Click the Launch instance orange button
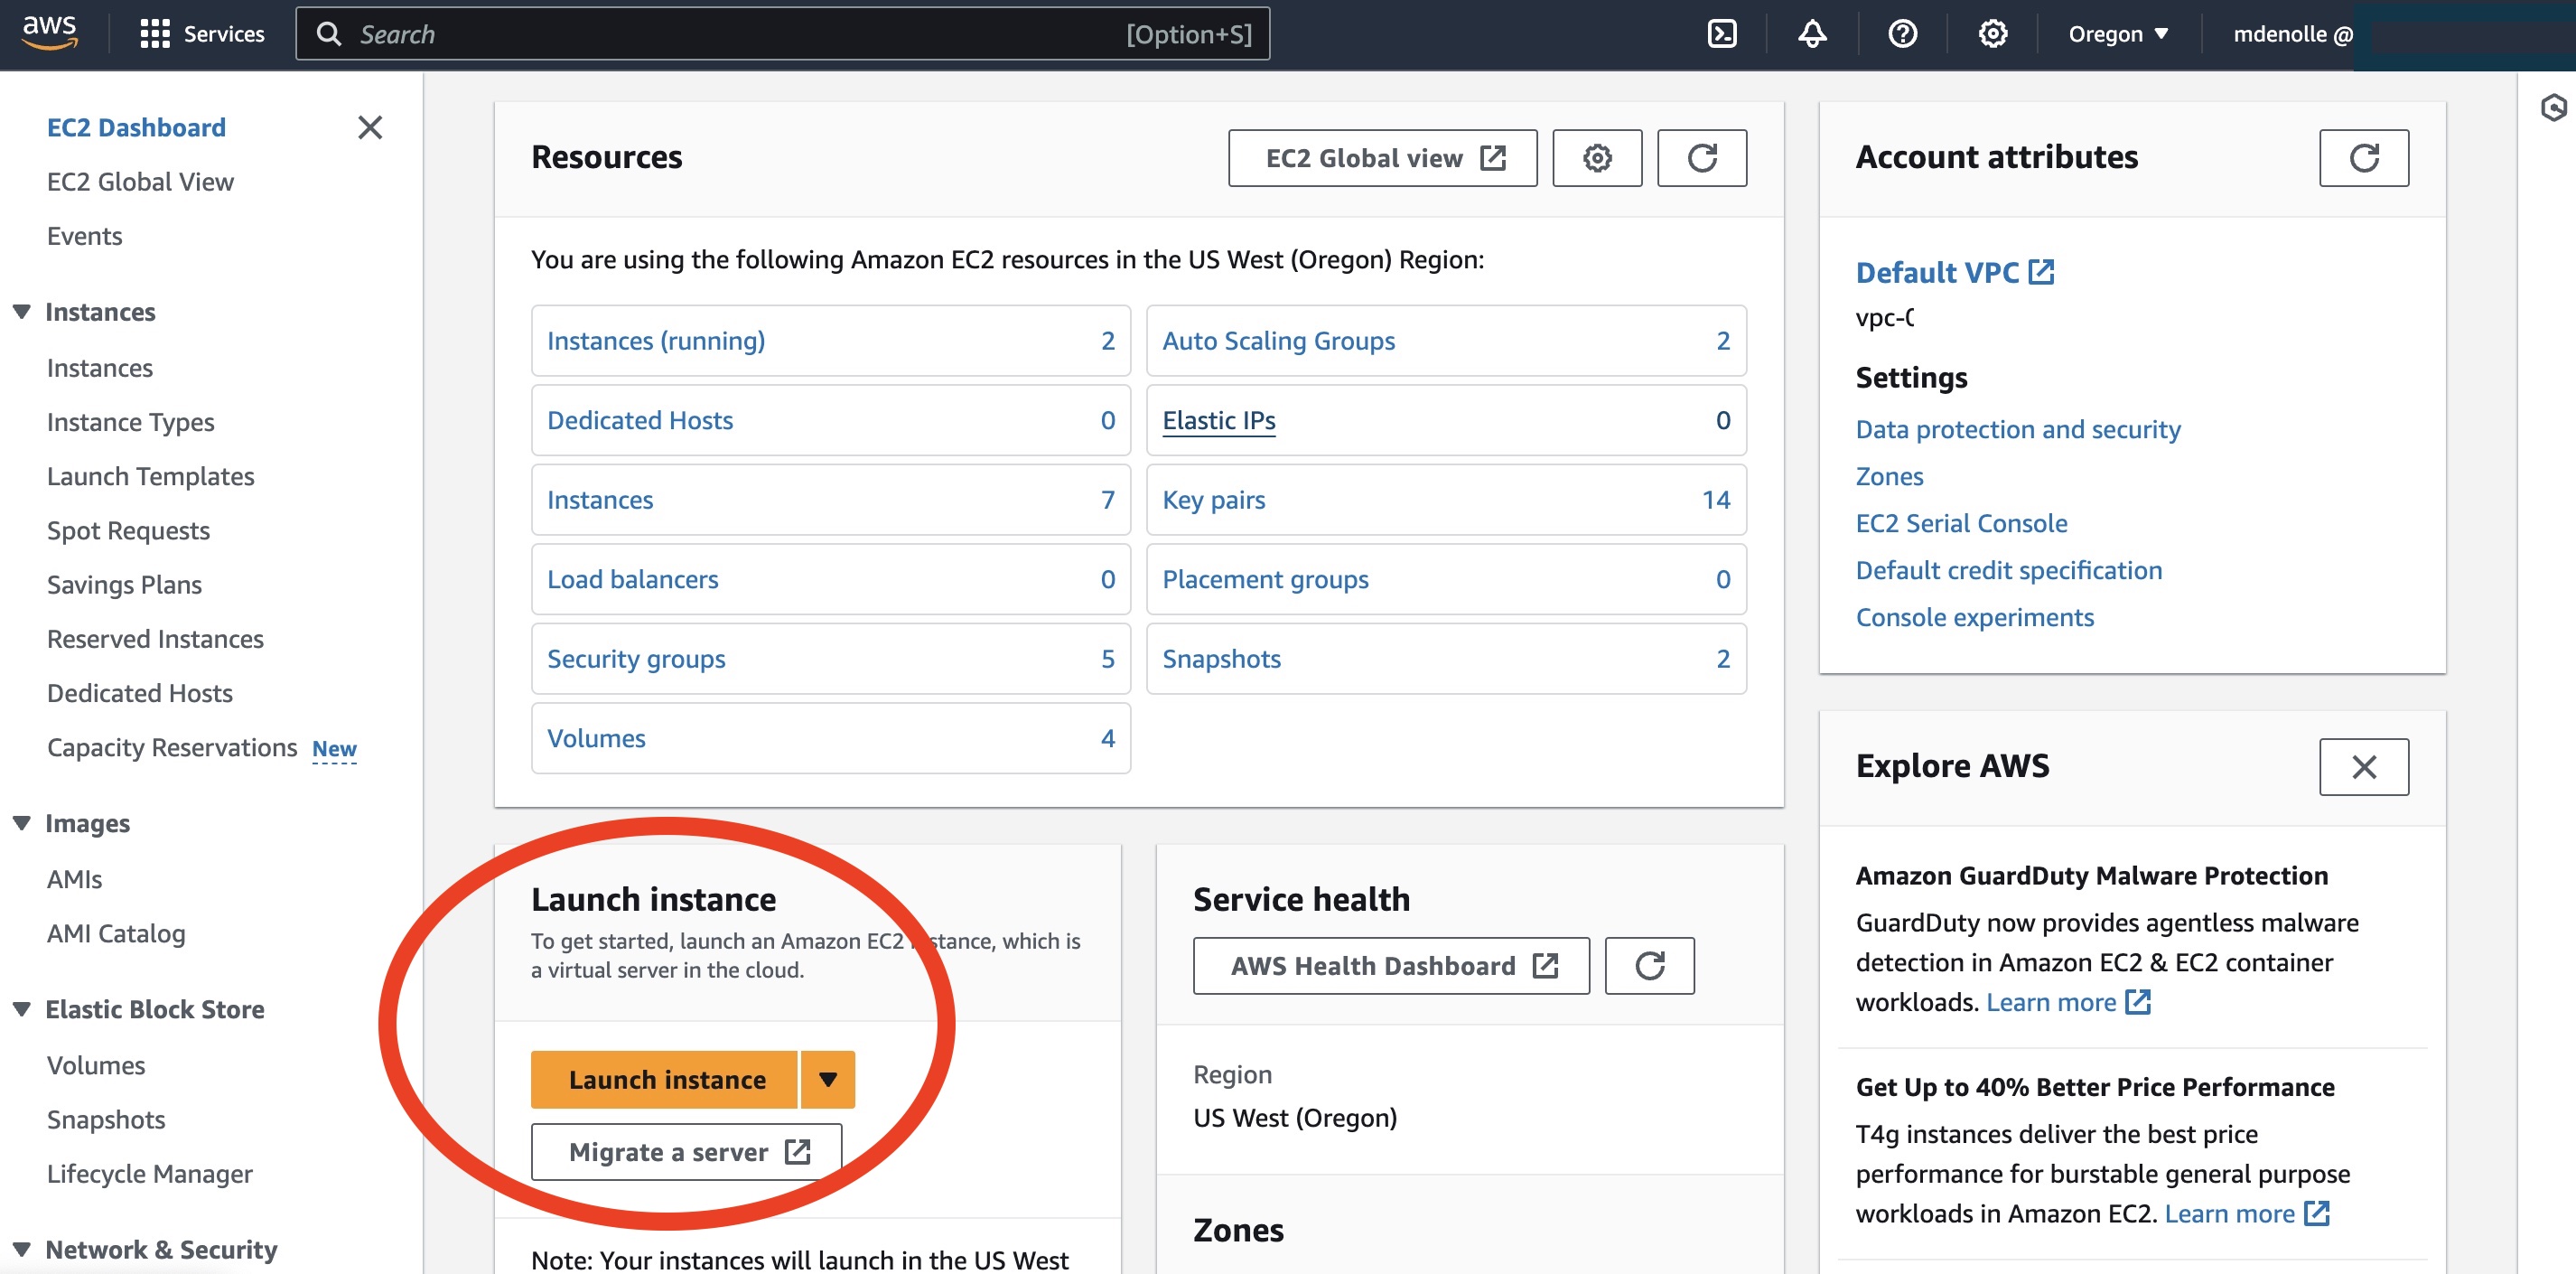This screenshot has height=1274, width=2576. (x=667, y=1078)
